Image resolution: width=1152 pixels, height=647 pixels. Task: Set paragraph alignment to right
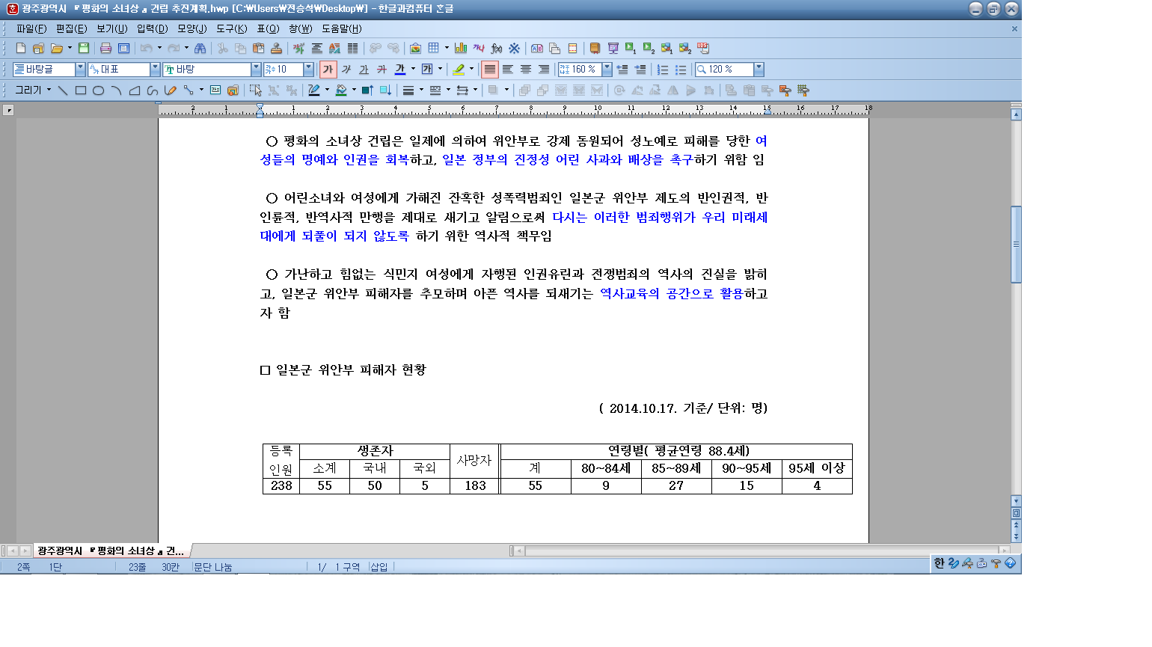[x=544, y=70]
